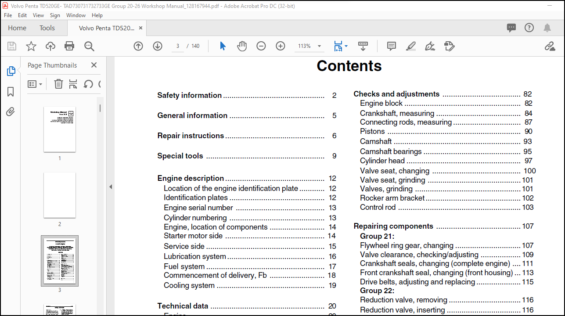Open the Fill & Sign pen tool

click(x=430, y=46)
